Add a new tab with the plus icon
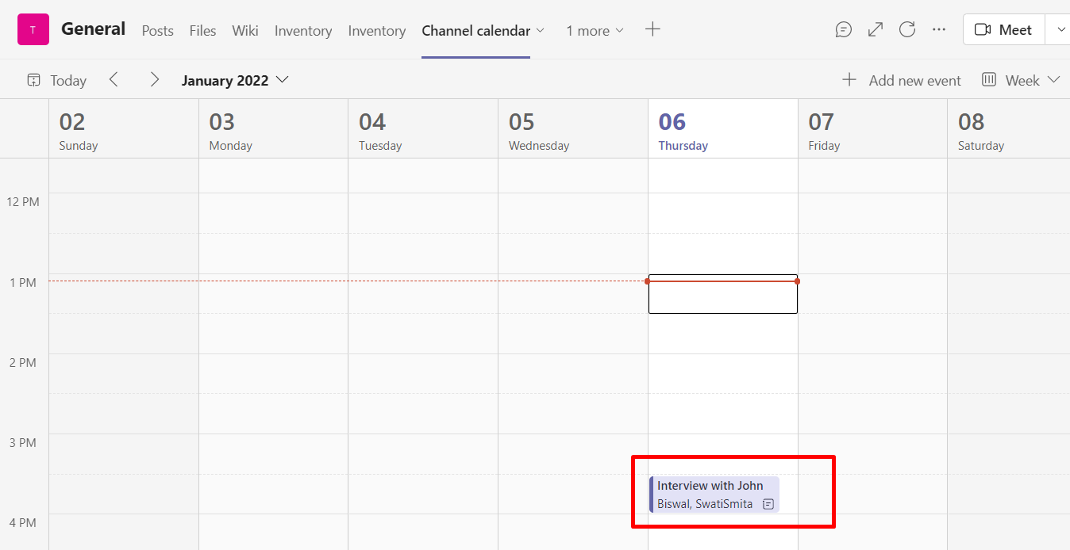Viewport: 1070px width, 550px height. pyautogui.click(x=652, y=29)
